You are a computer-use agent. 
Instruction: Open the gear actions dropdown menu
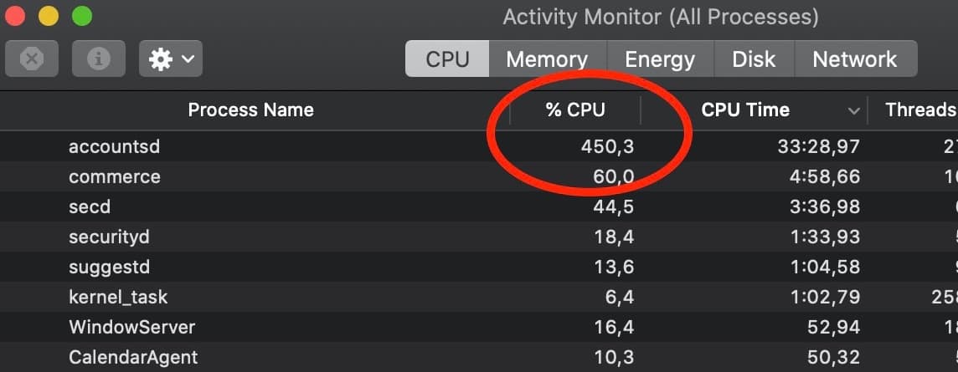171,59
